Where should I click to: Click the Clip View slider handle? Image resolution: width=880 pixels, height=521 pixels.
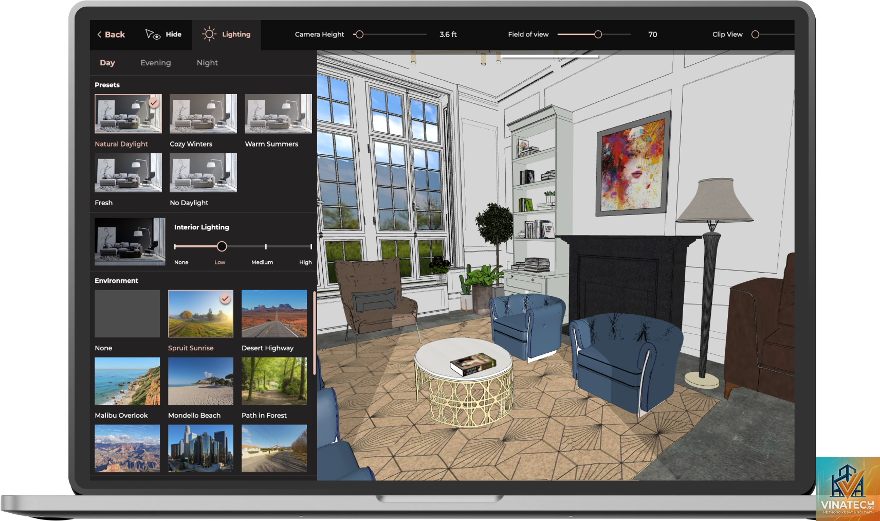755,34
